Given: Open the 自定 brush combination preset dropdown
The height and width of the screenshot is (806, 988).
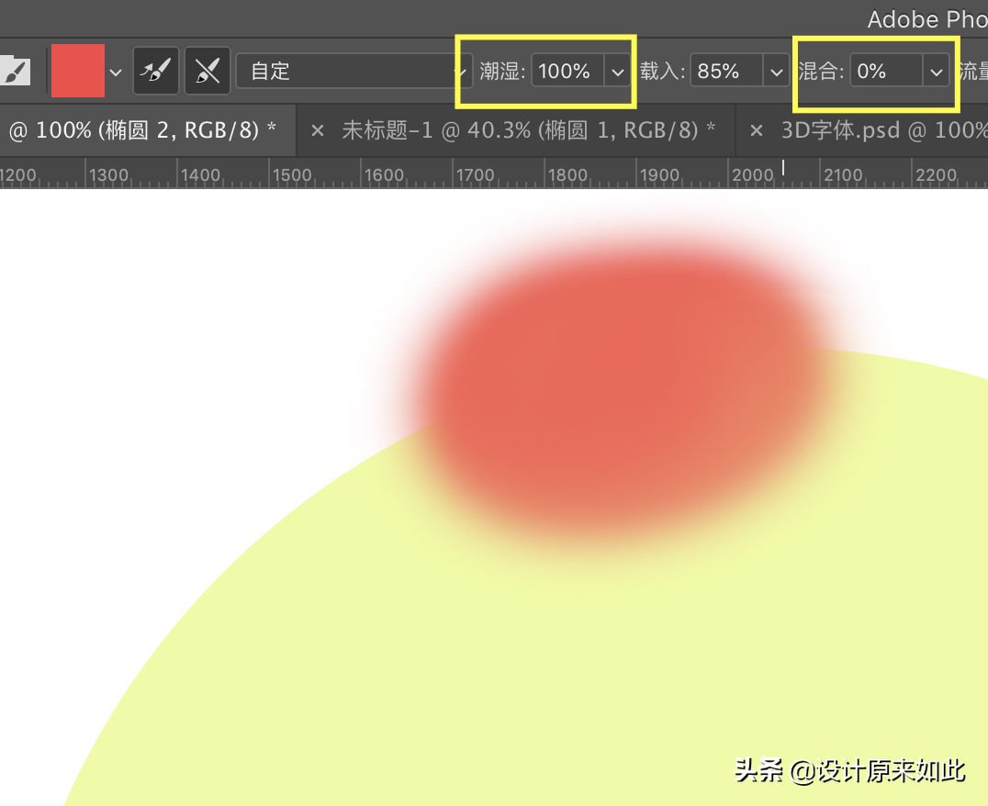Looking at the screenshot, I should pos(354,71).
